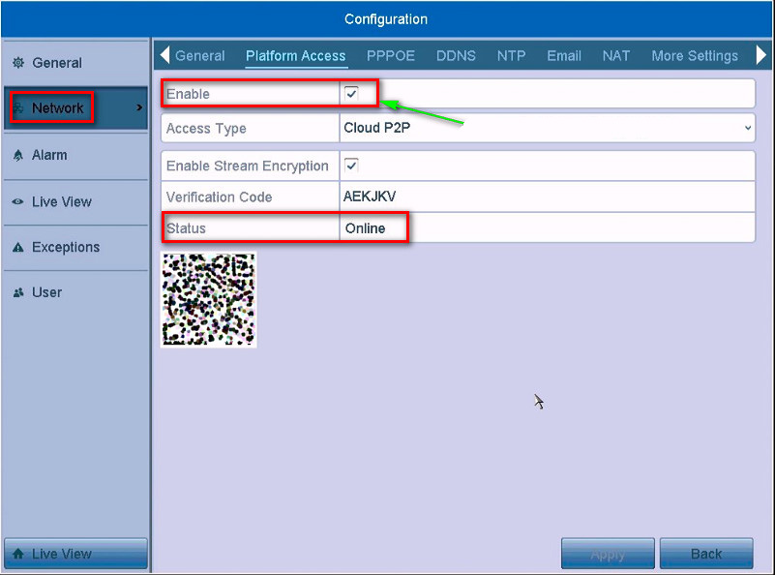The image size is (775, 575).
Task: Click the left arrow to scroll tabs back
Action: tap(165, 55)
